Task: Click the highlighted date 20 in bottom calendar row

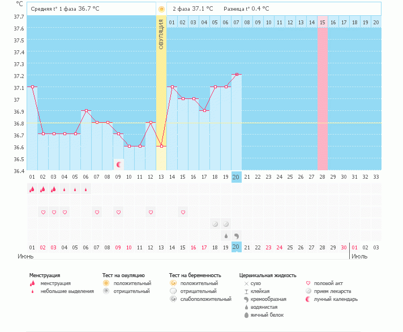Action: 237,247
